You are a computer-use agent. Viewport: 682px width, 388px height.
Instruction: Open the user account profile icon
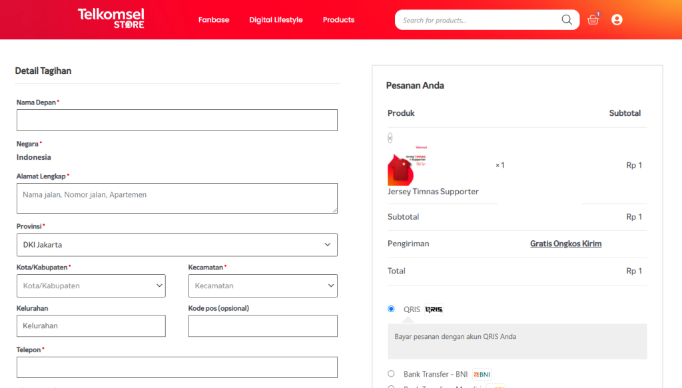[617, 20]
